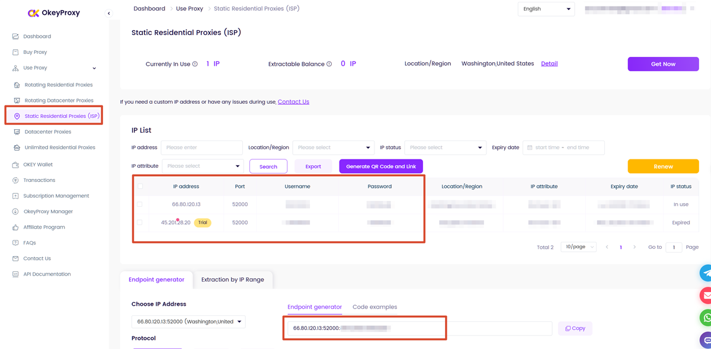Image resolution: width=711 pixels, height=349 pixels.
Task: Focus the IP address search field
Action: pos(202,148)
